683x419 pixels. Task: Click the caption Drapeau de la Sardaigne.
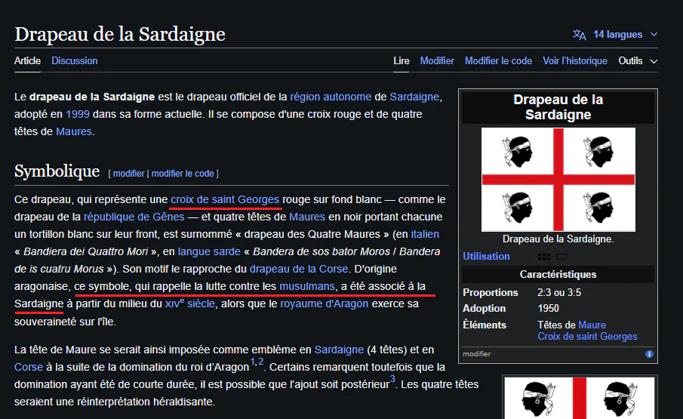pos(558,239)
